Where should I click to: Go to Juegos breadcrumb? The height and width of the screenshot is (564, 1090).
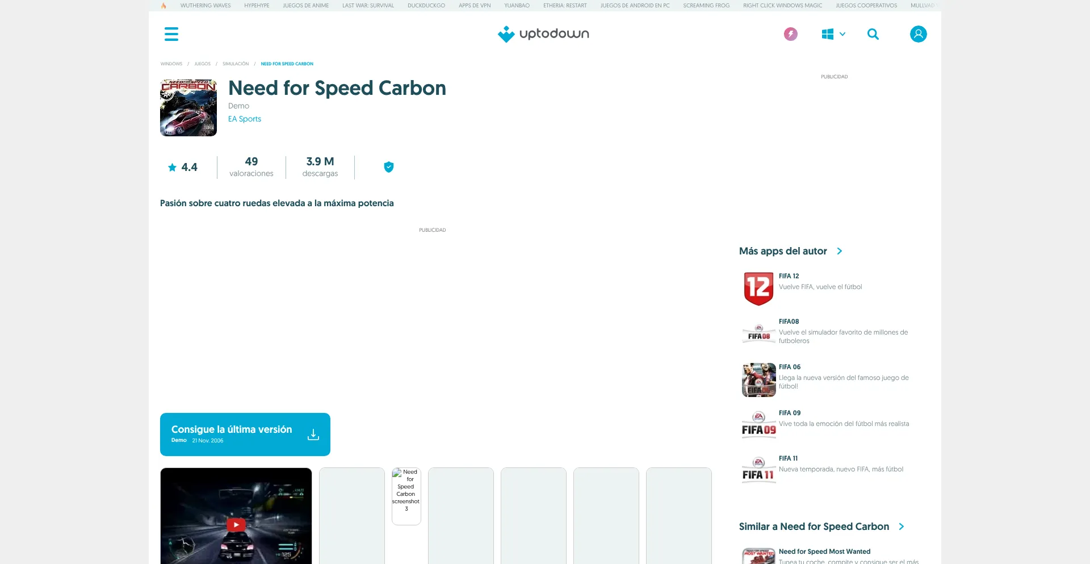click(203, 64)
